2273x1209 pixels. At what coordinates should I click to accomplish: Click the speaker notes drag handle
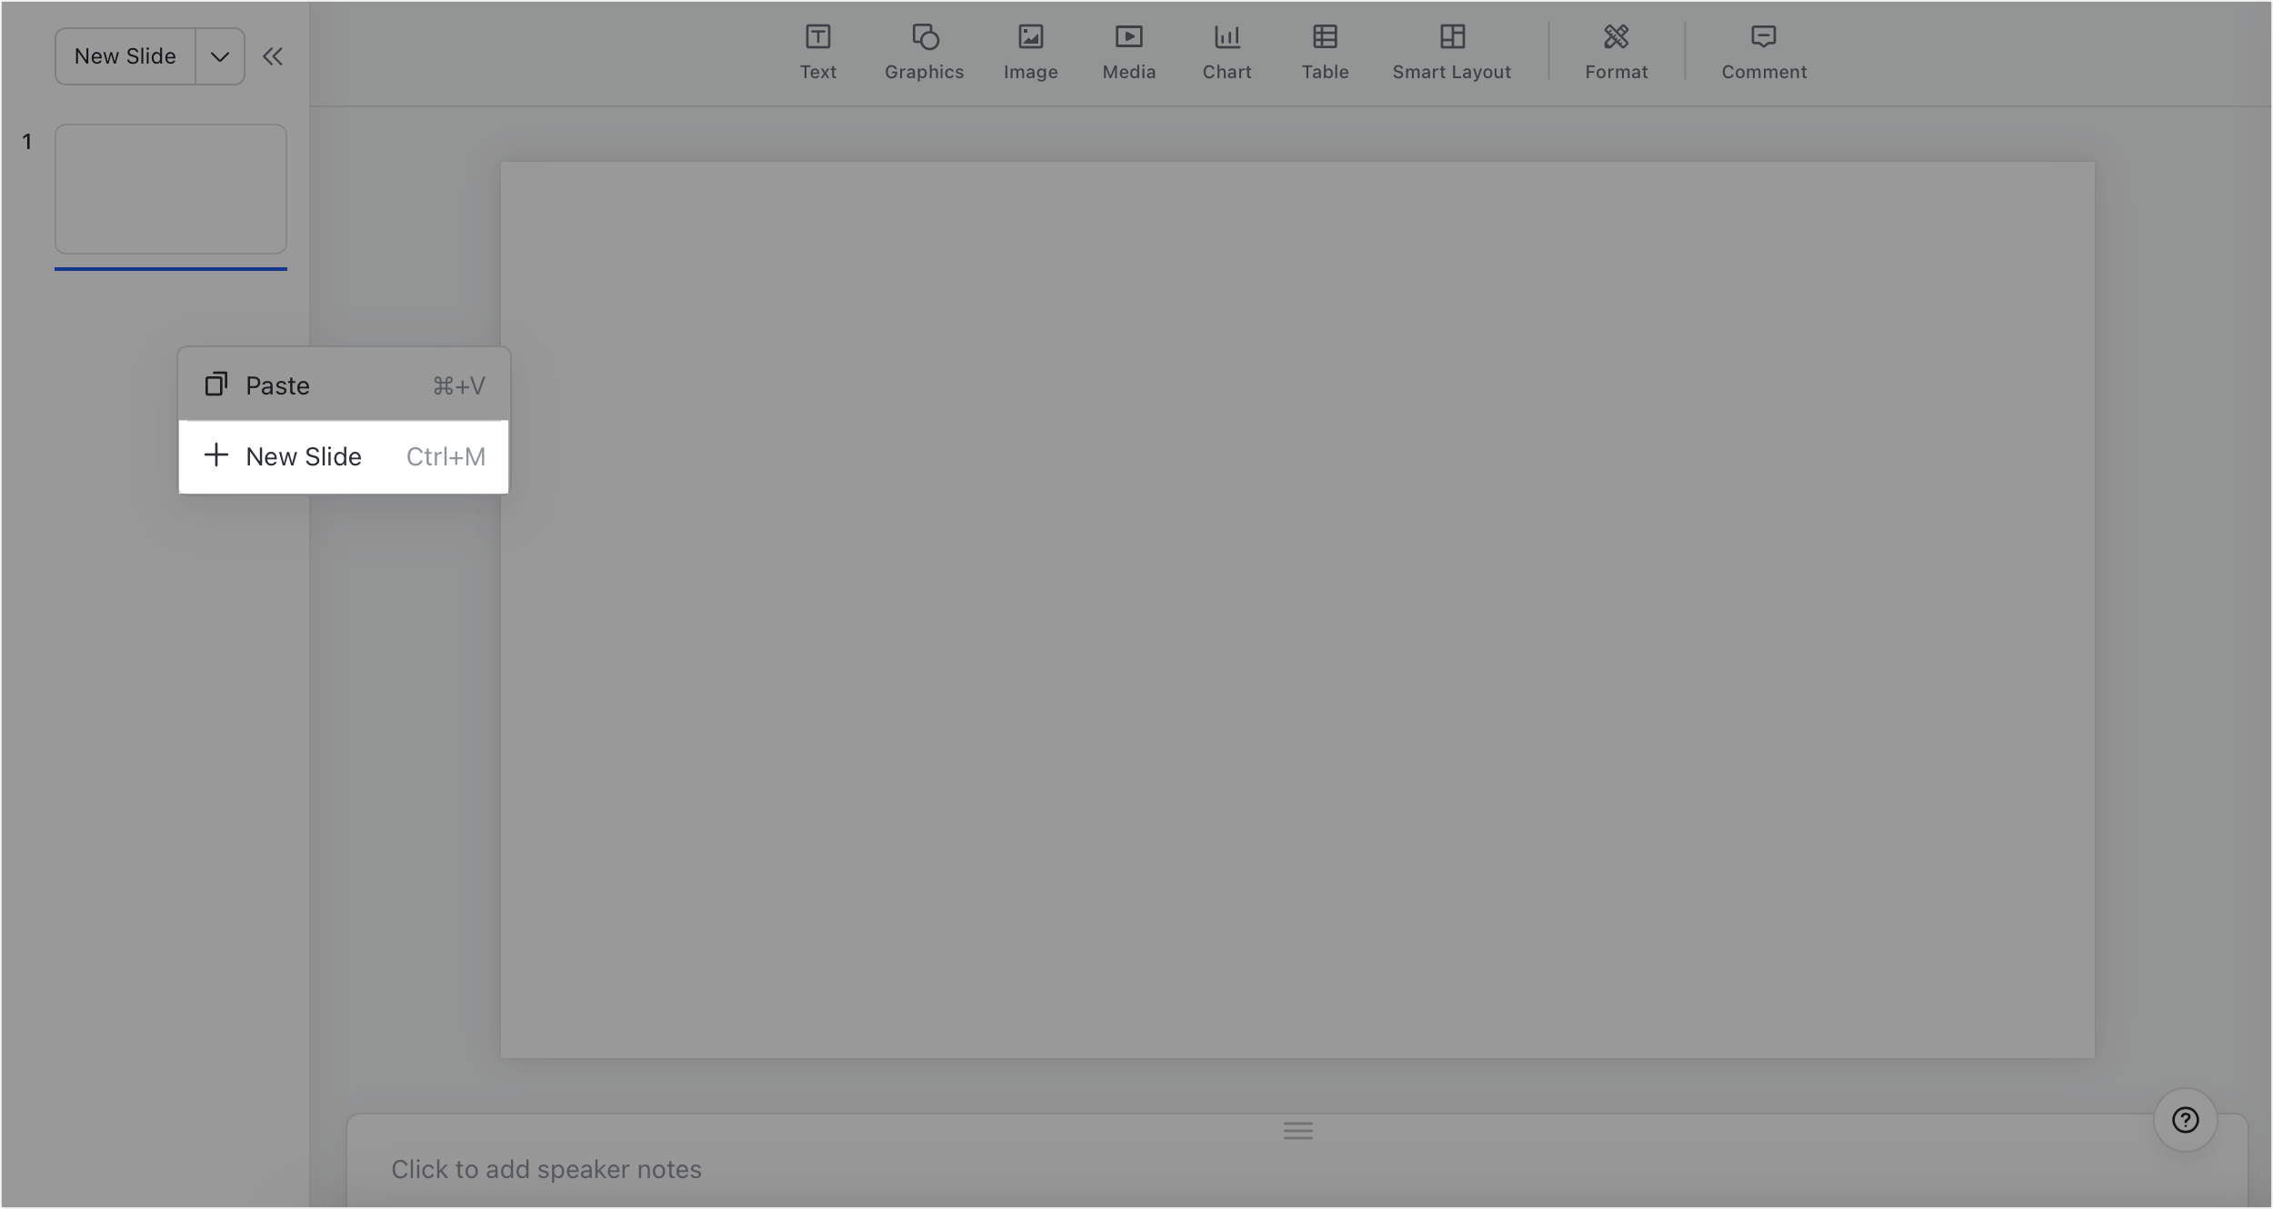(1297, 1131)
